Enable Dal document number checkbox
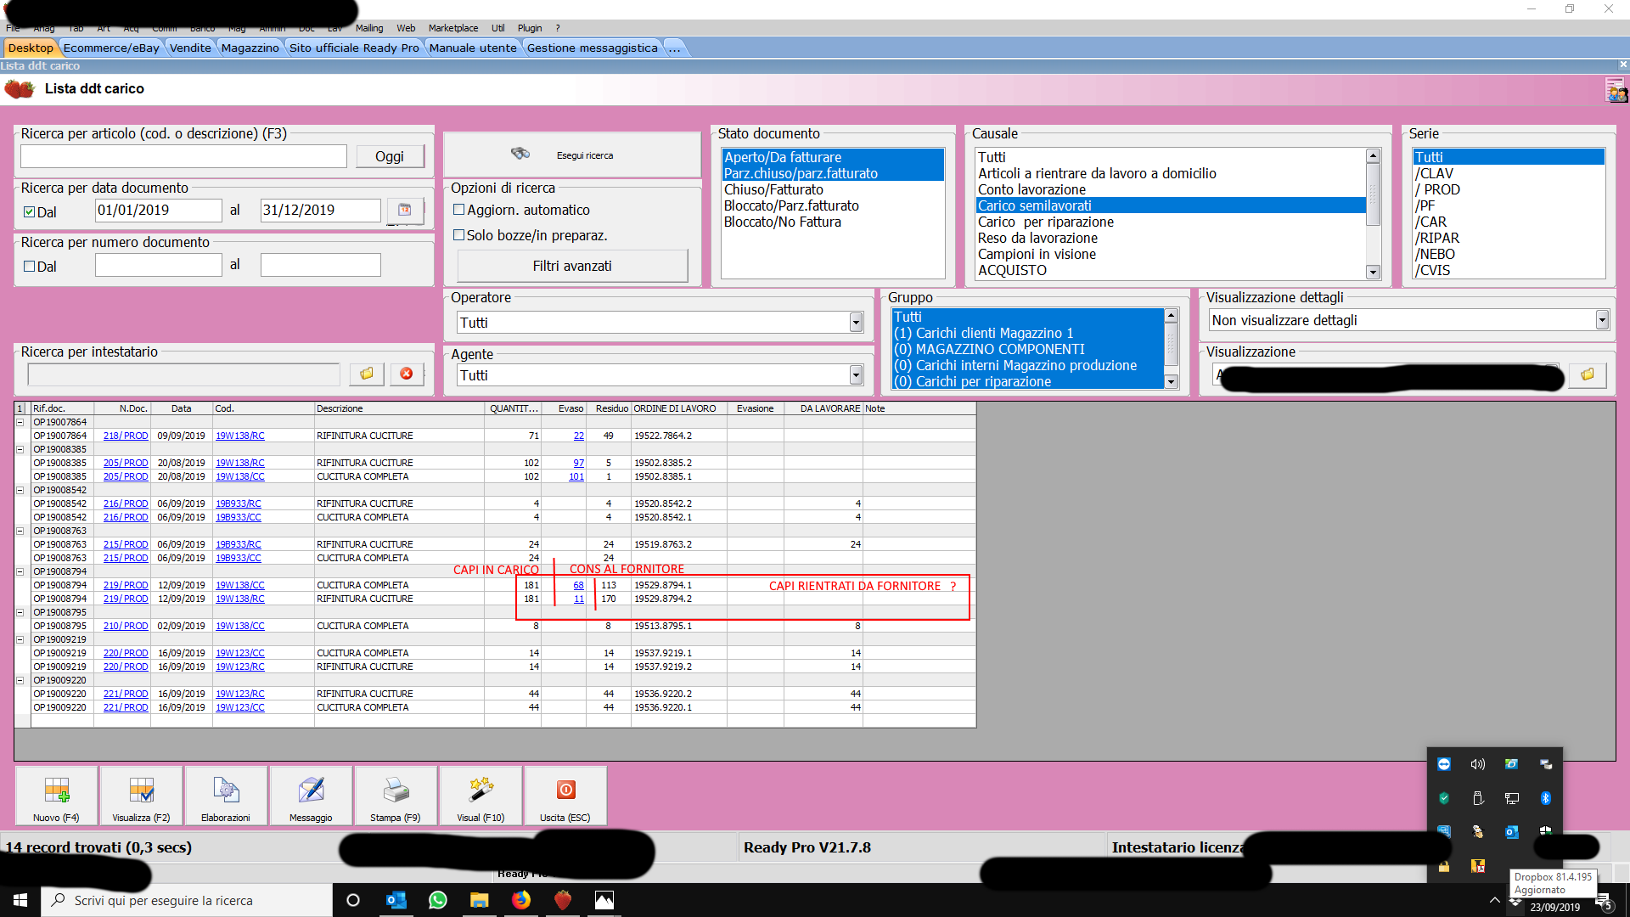The height and width of the screenshot is (917, 1630). tap(30, 267)
